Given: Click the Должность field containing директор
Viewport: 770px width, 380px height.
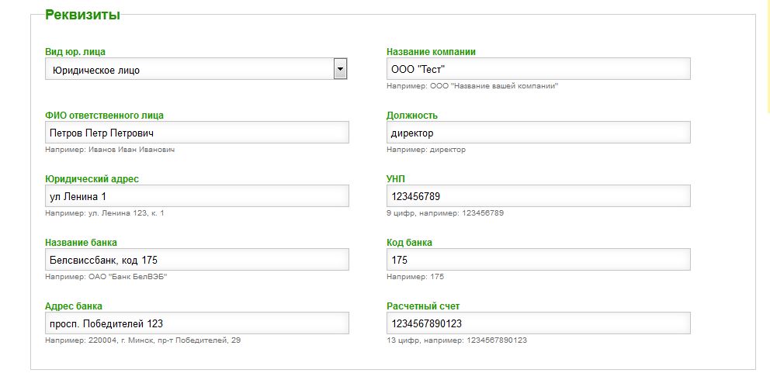Looking at the screenshot, I should tap(538, 133).
